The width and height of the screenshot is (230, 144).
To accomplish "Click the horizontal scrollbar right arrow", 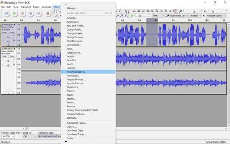I will coord(225,129).
